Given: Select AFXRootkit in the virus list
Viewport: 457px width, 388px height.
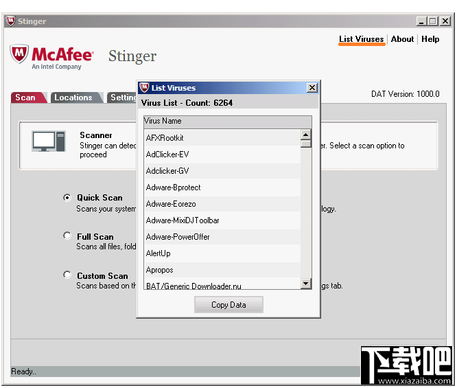Looking at the screenshot, I should tap(222, 138).
